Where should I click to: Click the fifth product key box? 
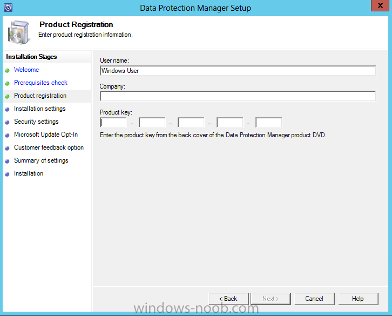tap(269, 123)
